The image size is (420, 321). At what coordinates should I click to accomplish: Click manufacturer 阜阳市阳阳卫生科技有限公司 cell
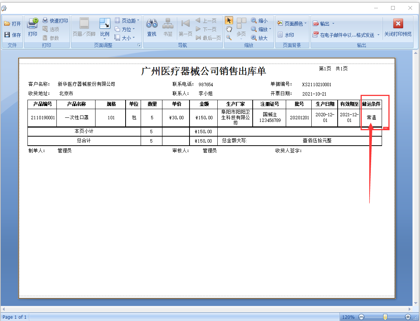(x=235, y=117)
